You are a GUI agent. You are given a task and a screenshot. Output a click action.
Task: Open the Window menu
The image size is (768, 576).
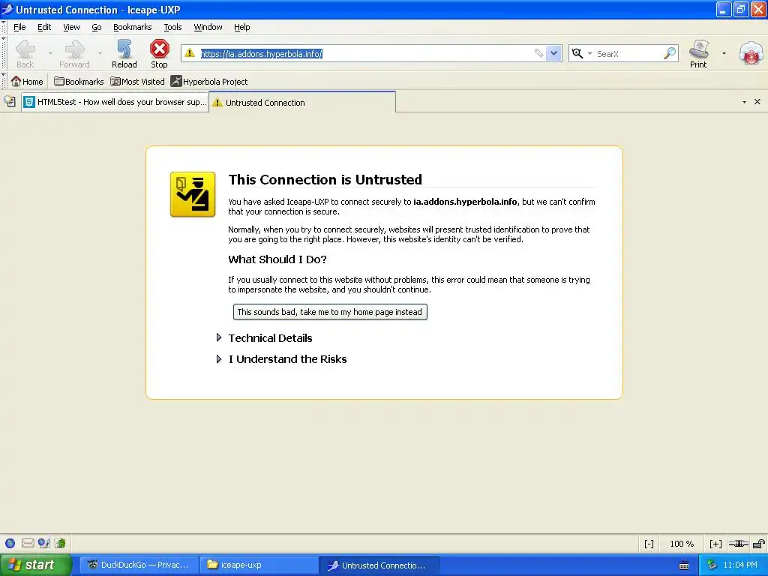[208, 27]
